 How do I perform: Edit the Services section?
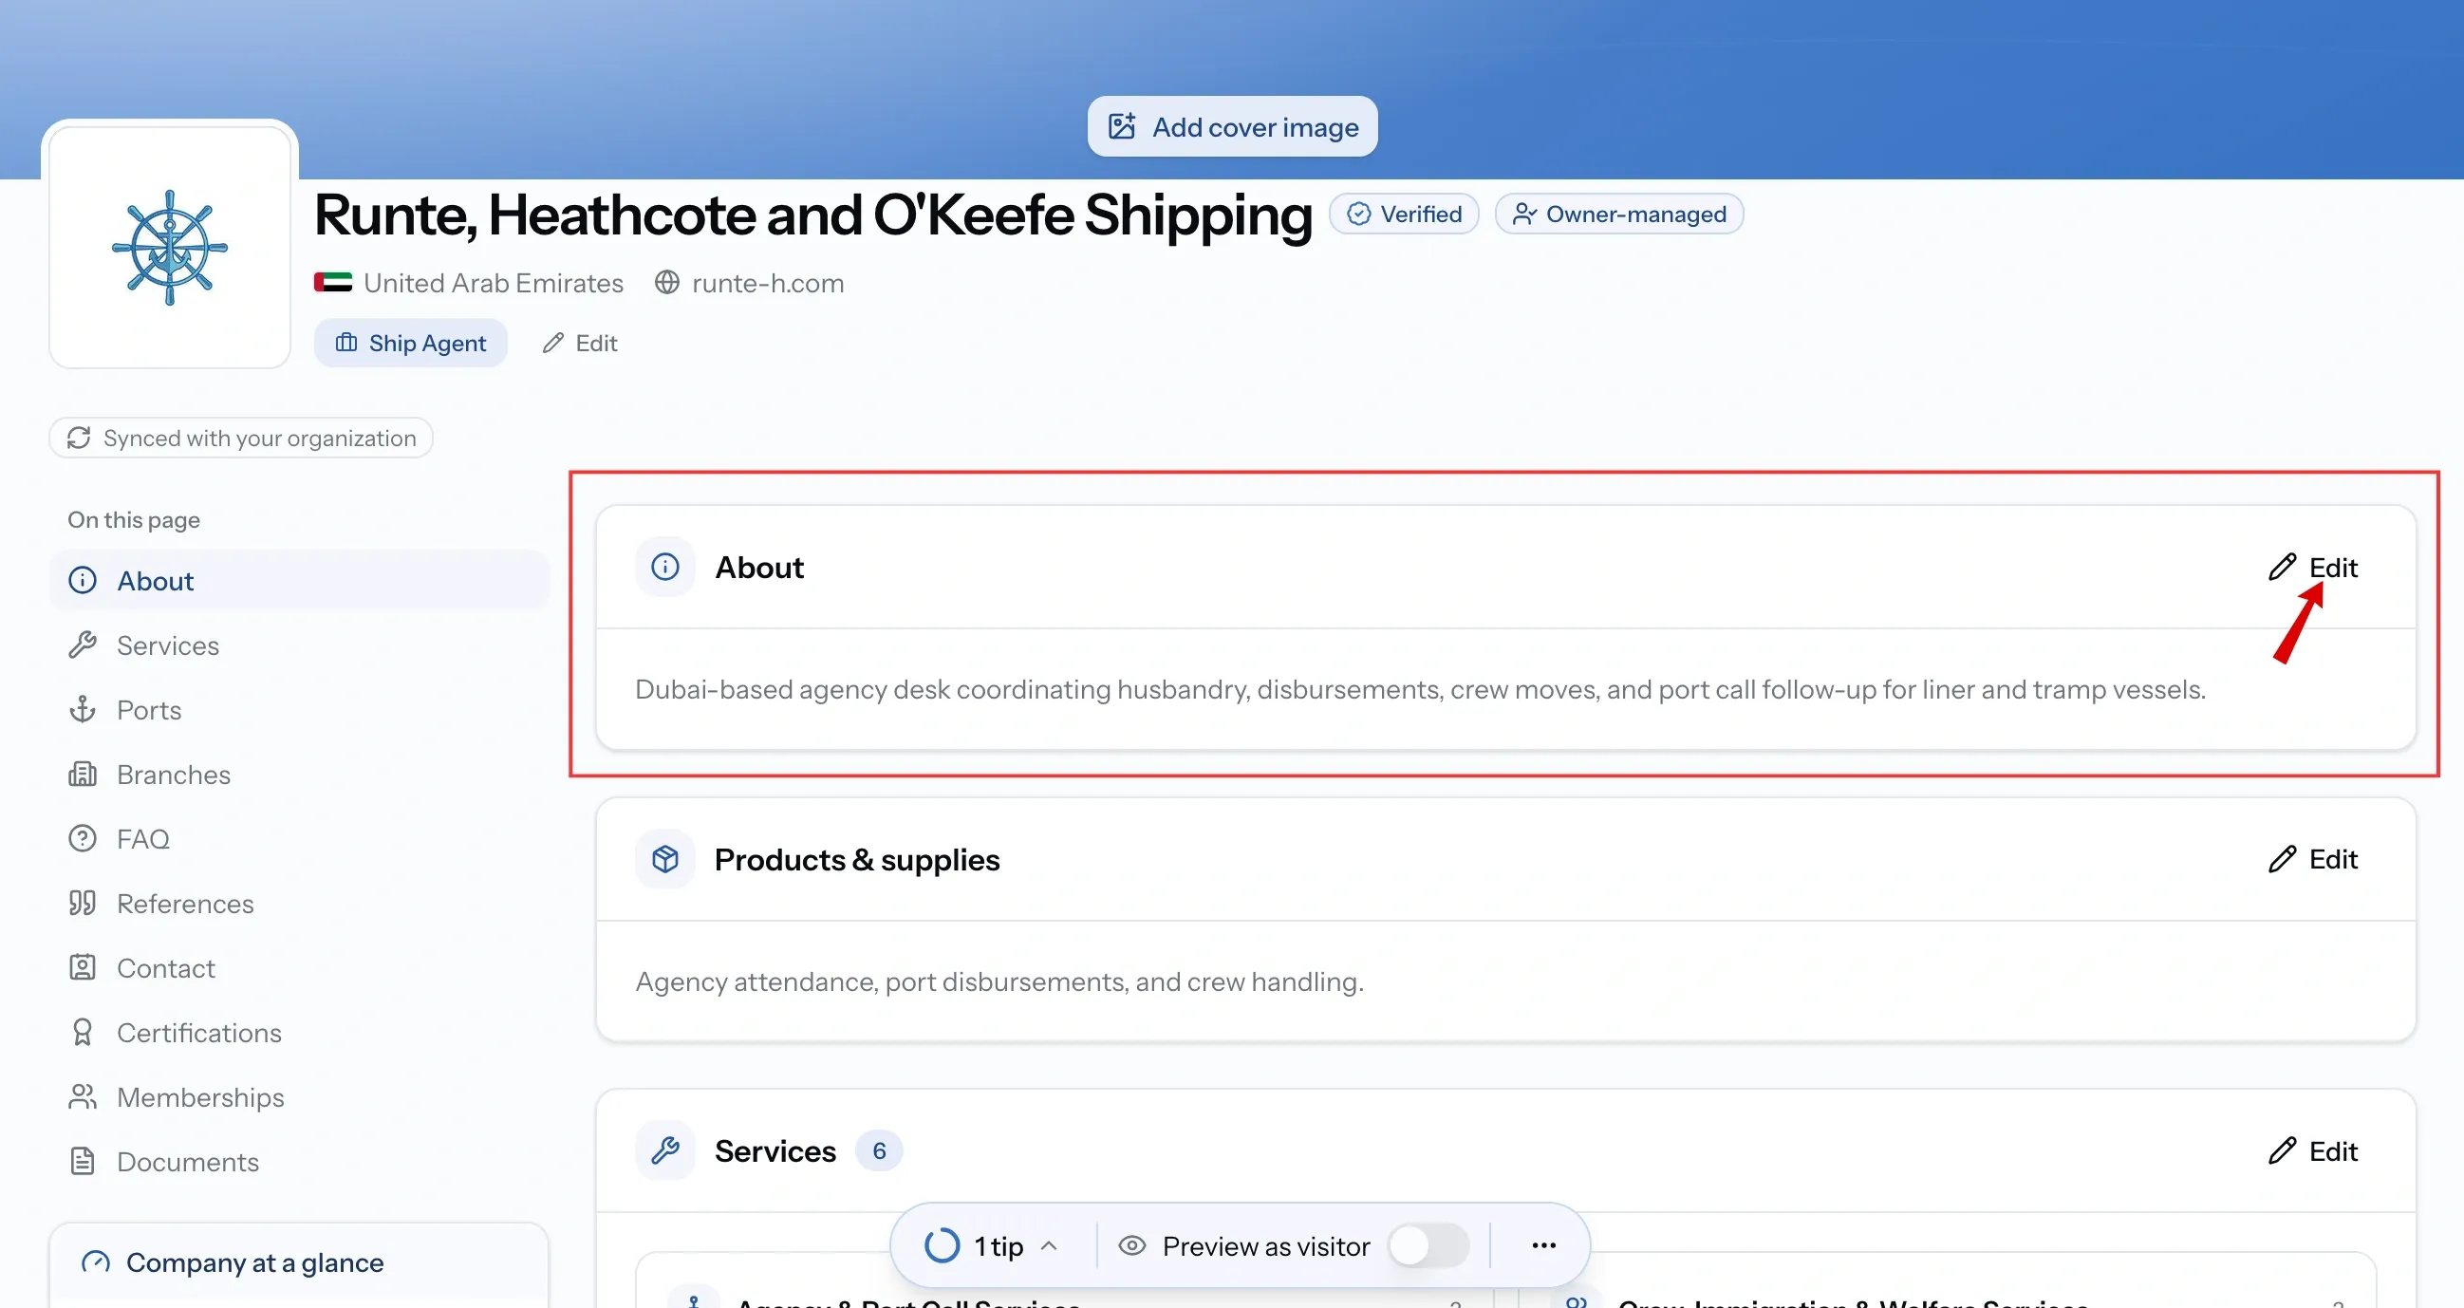2313,1150
